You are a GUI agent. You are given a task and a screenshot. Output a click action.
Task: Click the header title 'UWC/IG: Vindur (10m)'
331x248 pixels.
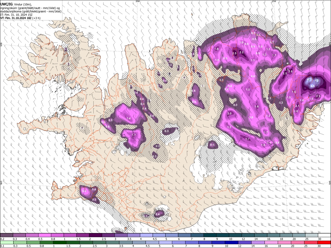click(16, 4)
